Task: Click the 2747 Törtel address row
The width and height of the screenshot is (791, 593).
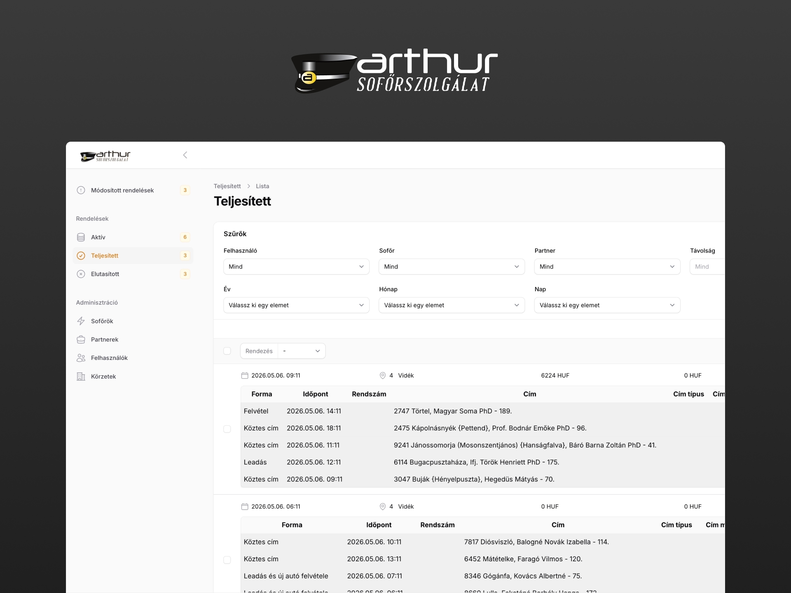Action: point(453,411)
